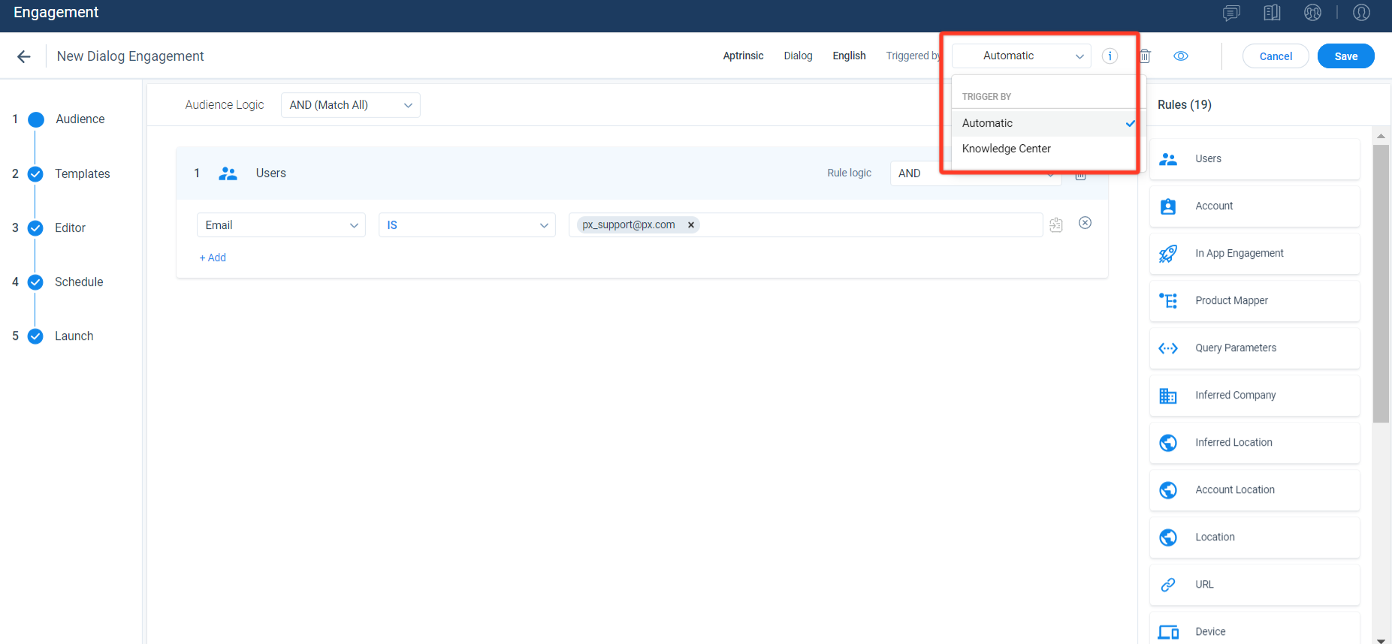Click the English language label

[x=849, y=56]
